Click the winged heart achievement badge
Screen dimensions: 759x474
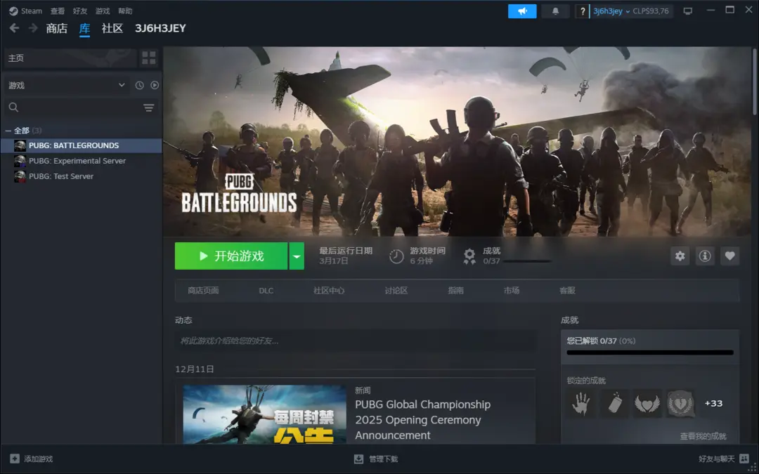click(647, 403)
